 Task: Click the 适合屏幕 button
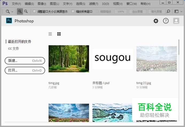click(137, 11)
